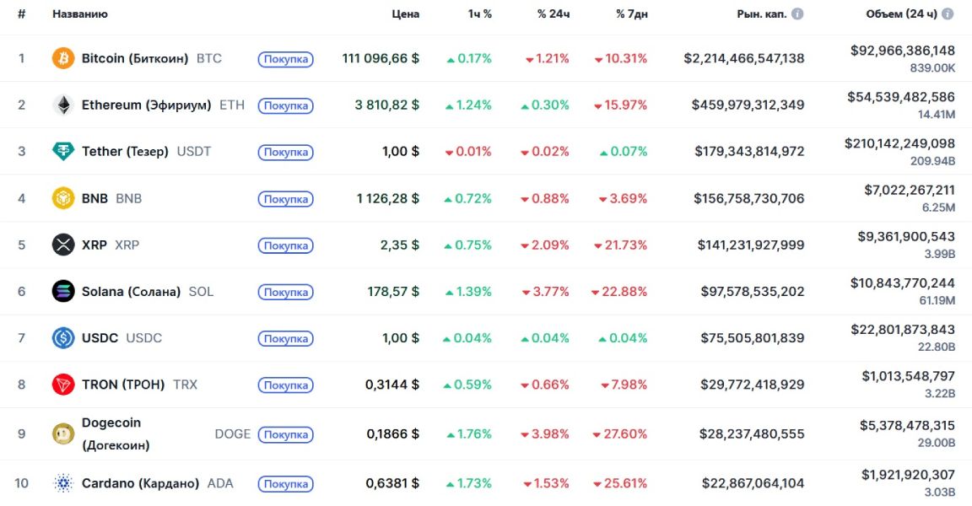The image size is (972, 506).
Task: Click the Solana logo icon
Action: pyautogui.click(x=63, y=292)
